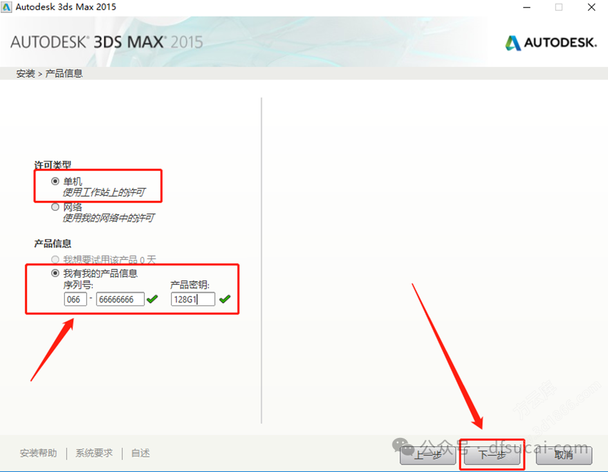Image resolution: width=608 pixels, height=472 pixels.
Task: Click the 3ds Max title bar app icon
Action: point(6,7)
